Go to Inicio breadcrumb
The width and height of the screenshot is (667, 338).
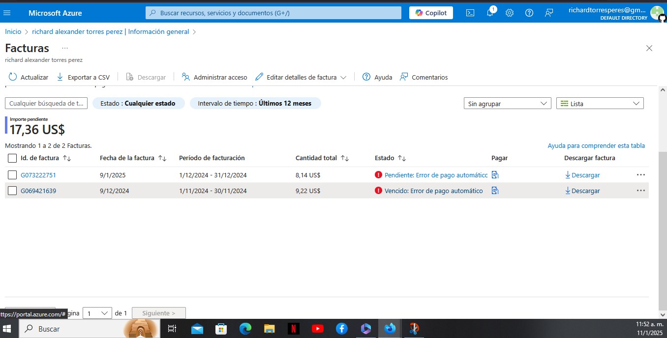point(13,31)
